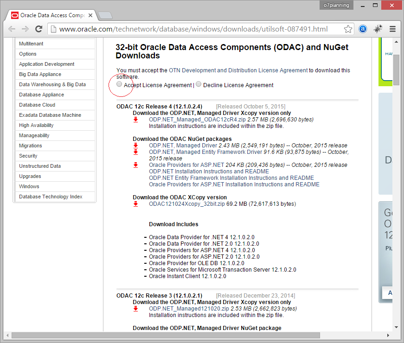Go back with the browser back arrow
This screenshot has height=343, width=404.
pyautogui.click(x=12, y=29)
